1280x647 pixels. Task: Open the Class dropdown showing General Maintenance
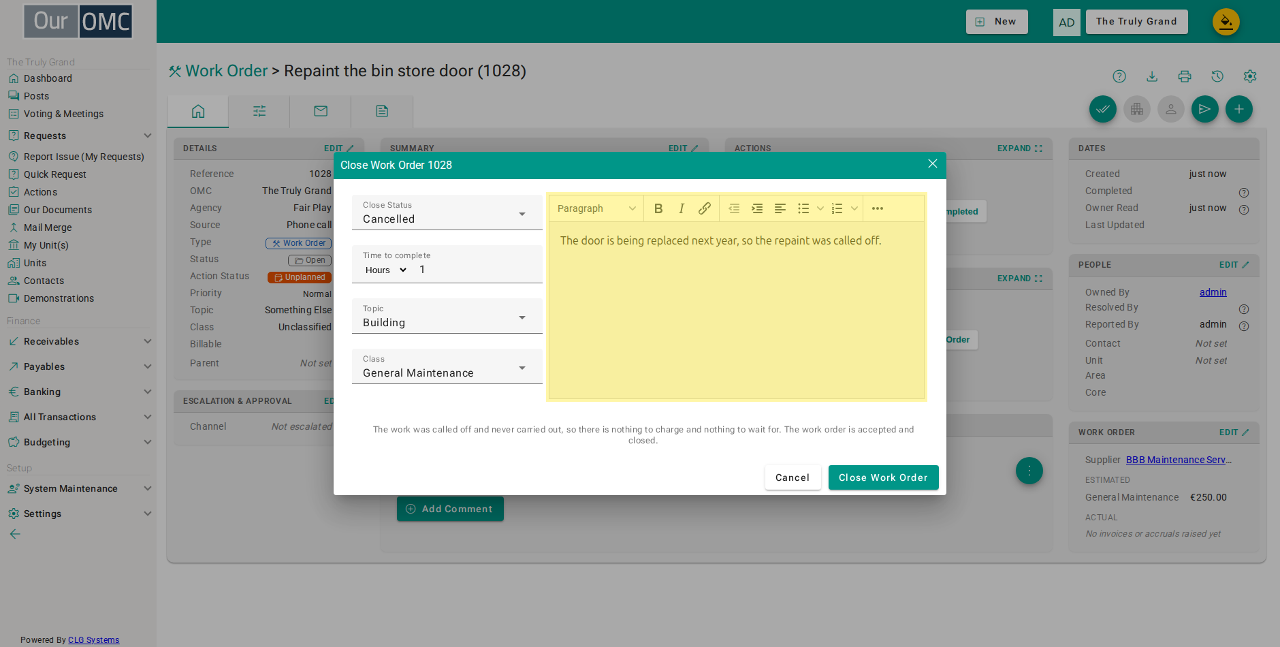[447, 366]
